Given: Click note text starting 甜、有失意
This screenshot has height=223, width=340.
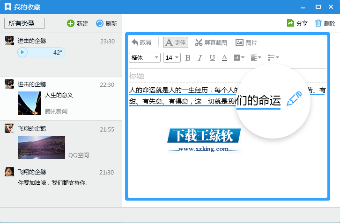Looking at the screenshot, I should click(x=182, y=101).
